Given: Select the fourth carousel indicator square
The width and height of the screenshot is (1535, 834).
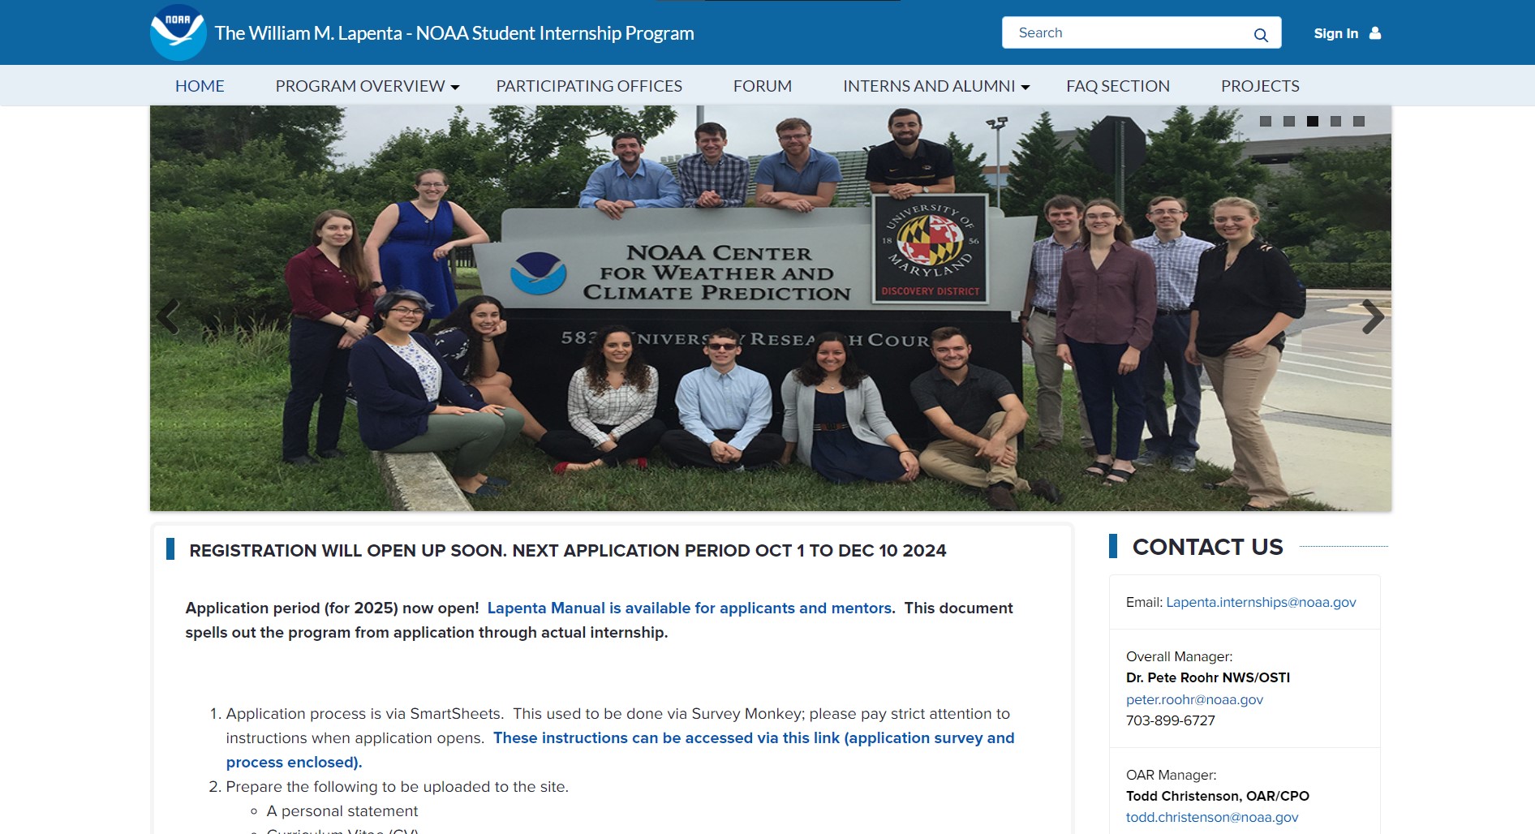Looking at the screenshot, I should pyautogui.click(x=1335, y=121).
